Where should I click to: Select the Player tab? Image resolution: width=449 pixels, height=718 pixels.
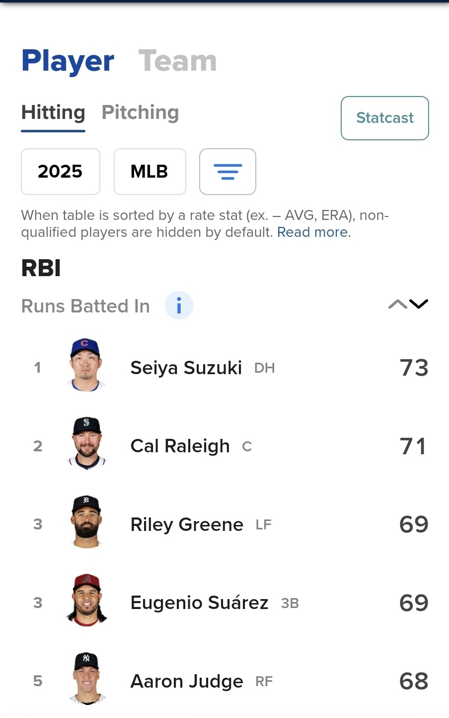[x=68, y=61]
